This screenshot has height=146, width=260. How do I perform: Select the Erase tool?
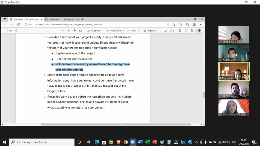tap(169, 31)
